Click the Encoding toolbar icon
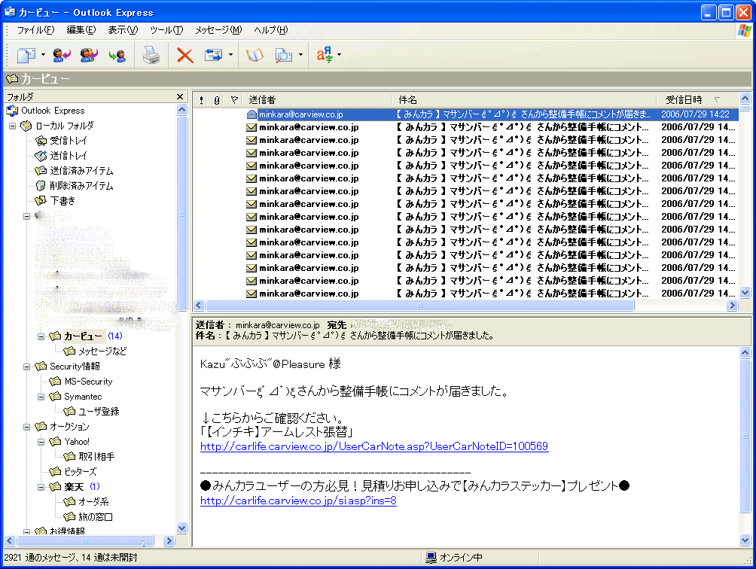Screen dimensions: 756x569 [x=325, y=56]
